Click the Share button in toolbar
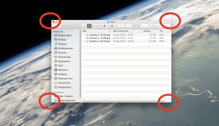219x126 pixels. pyautogui.click(x=121, y=26)
